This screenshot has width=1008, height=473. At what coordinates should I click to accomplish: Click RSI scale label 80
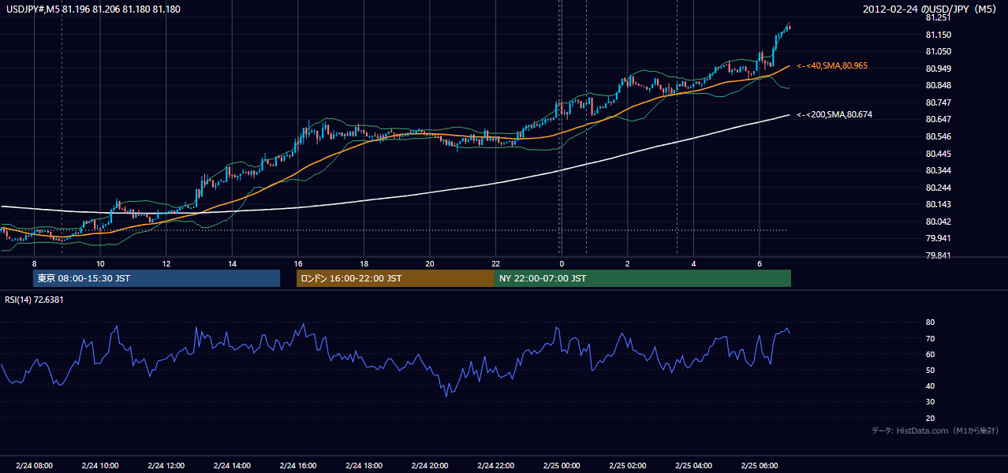coord(930,322)
